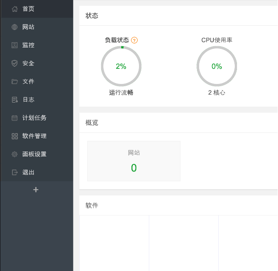Click the CPU使用率 0% gauge

(x=217, y=66)
